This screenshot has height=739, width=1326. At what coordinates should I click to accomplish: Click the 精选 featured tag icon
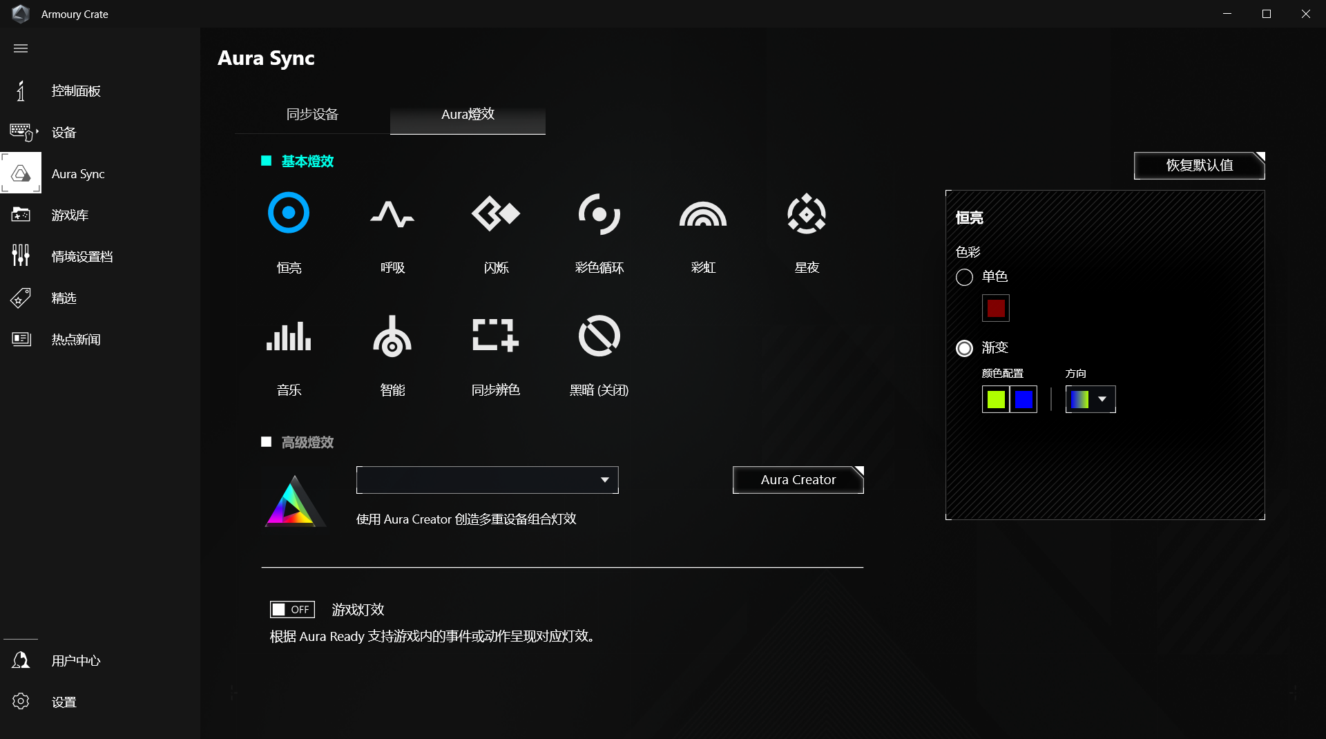pos(21,298)
